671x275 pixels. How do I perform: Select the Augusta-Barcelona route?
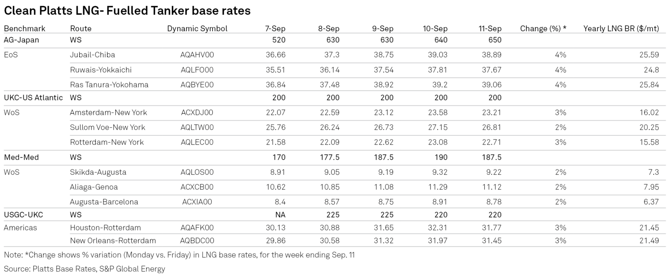pos(104,202)
